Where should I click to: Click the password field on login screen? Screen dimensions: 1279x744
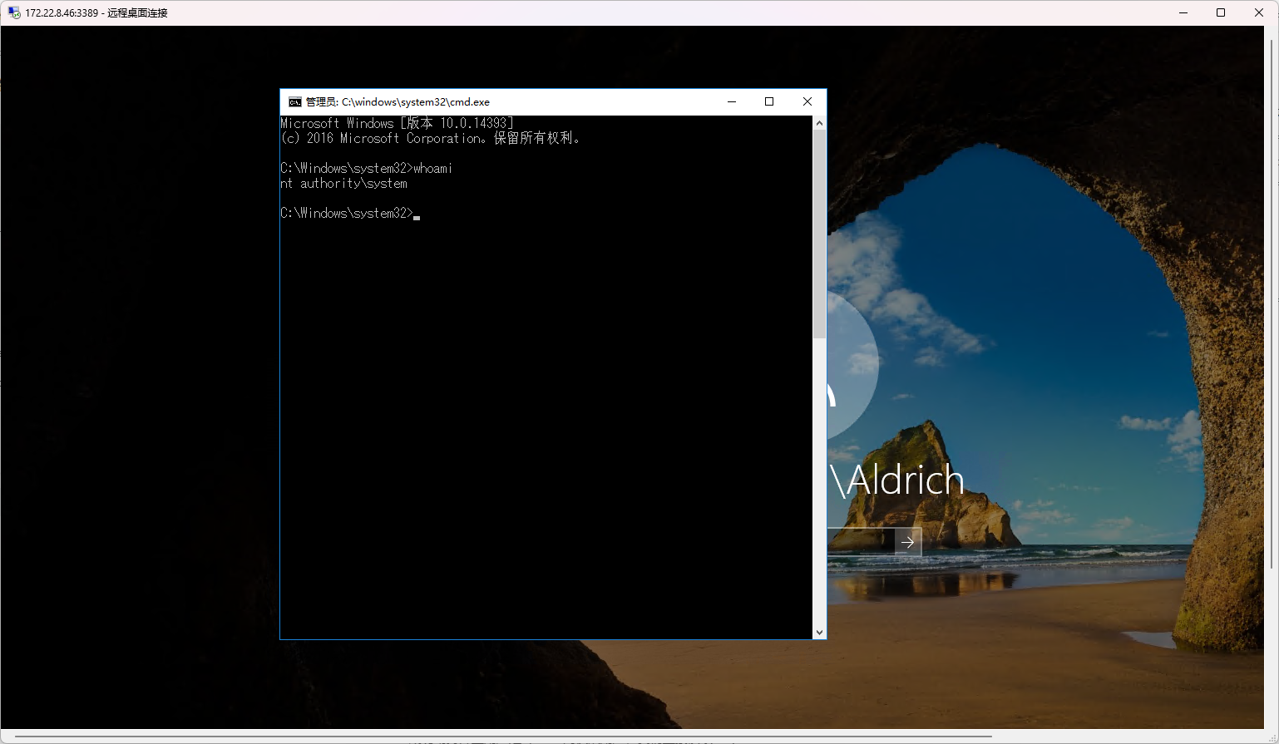coord(861,542)
